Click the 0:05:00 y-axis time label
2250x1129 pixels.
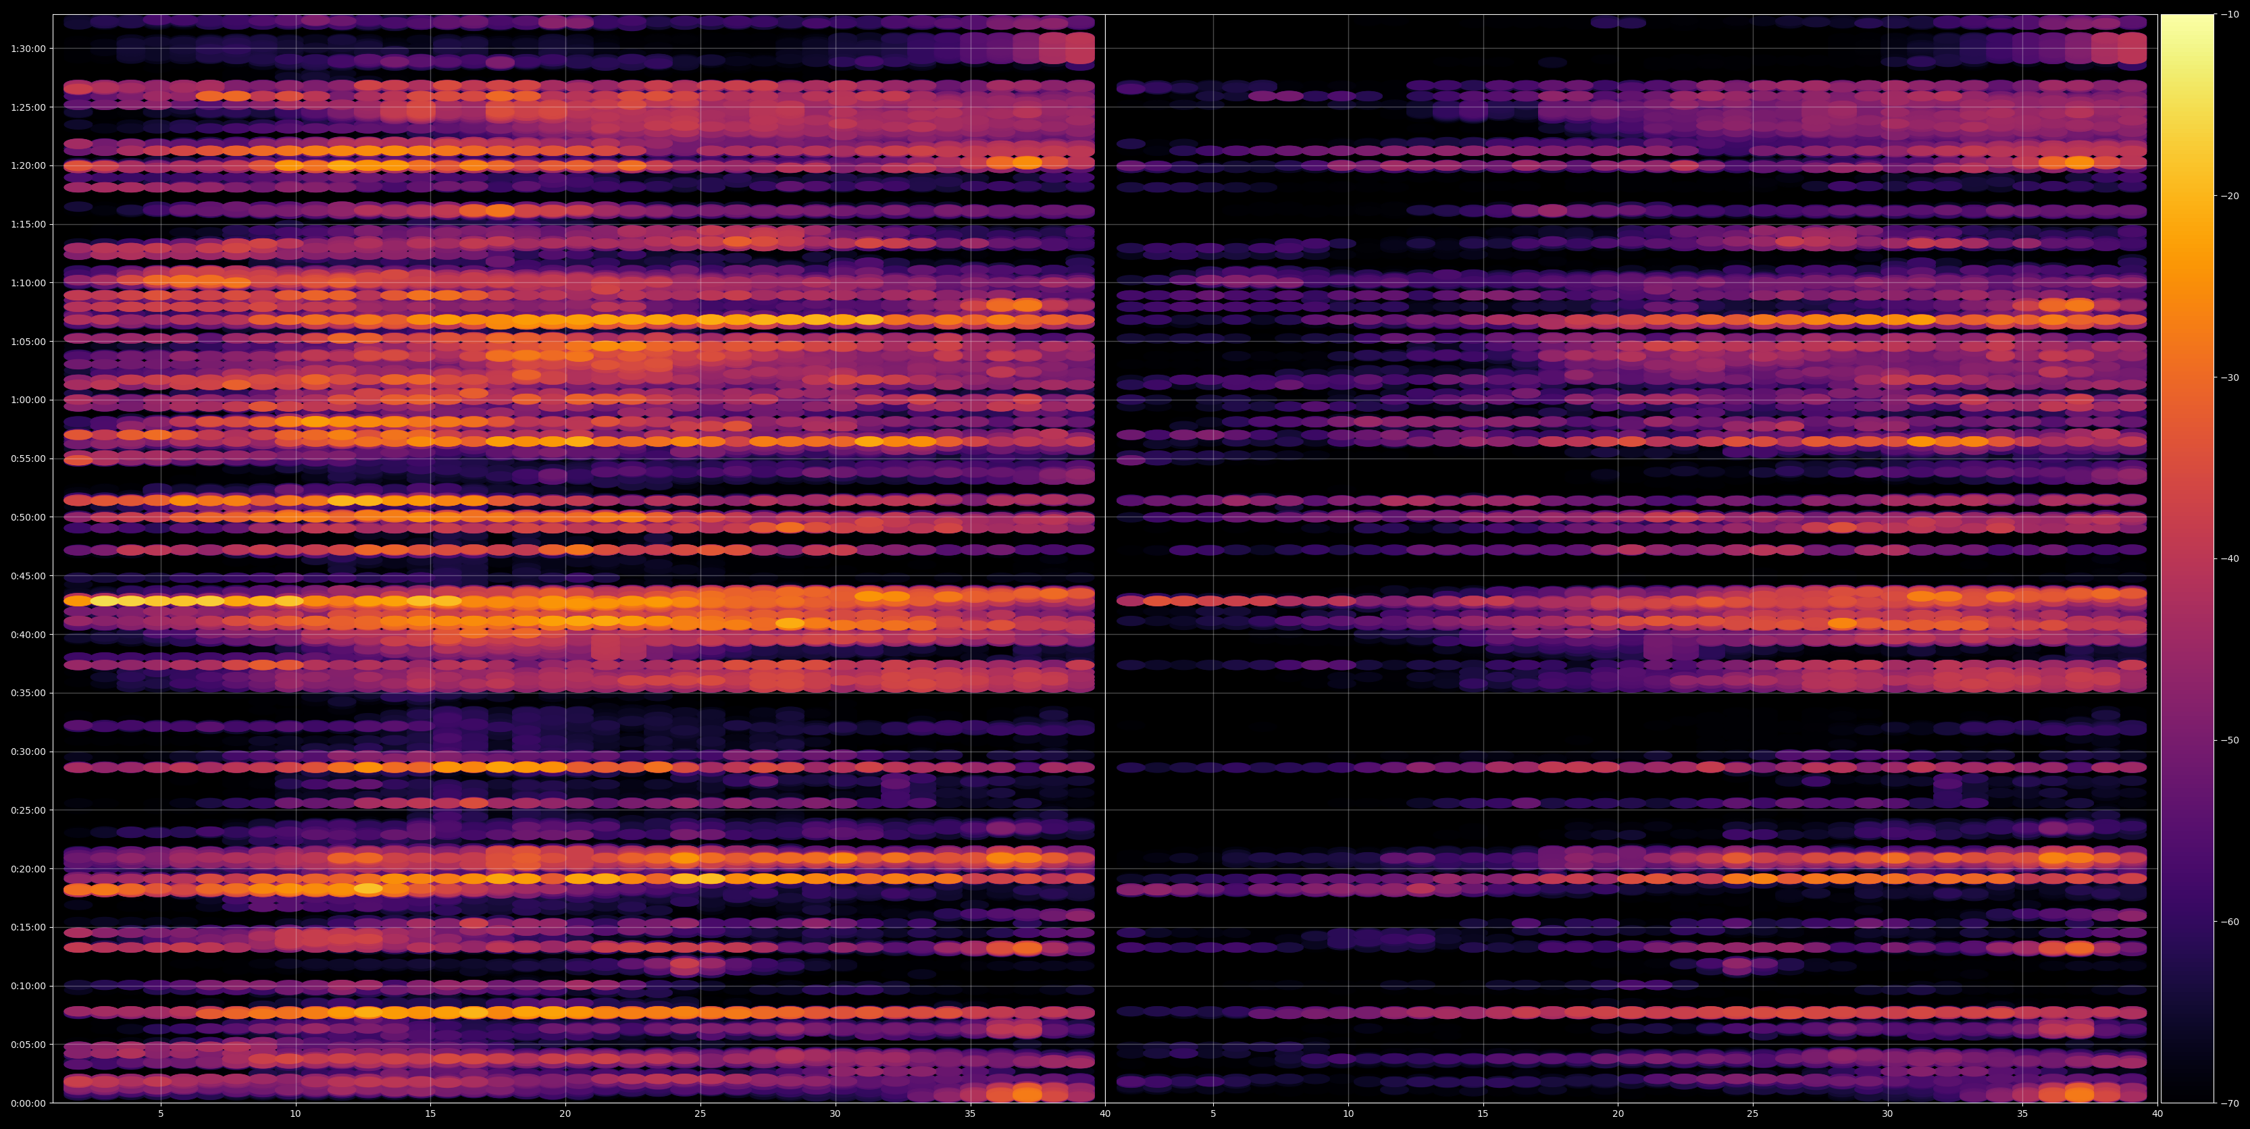pos(28,1045)
